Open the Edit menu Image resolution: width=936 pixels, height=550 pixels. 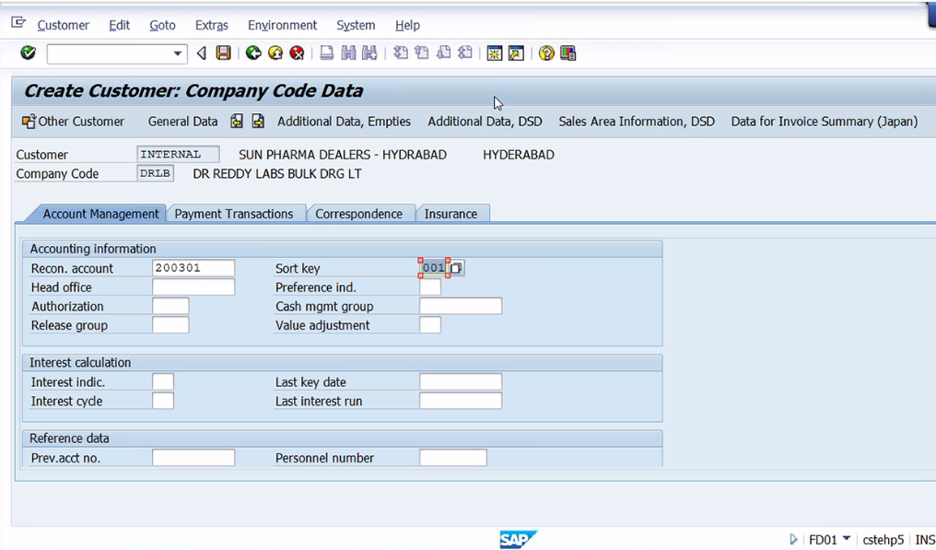120,25
